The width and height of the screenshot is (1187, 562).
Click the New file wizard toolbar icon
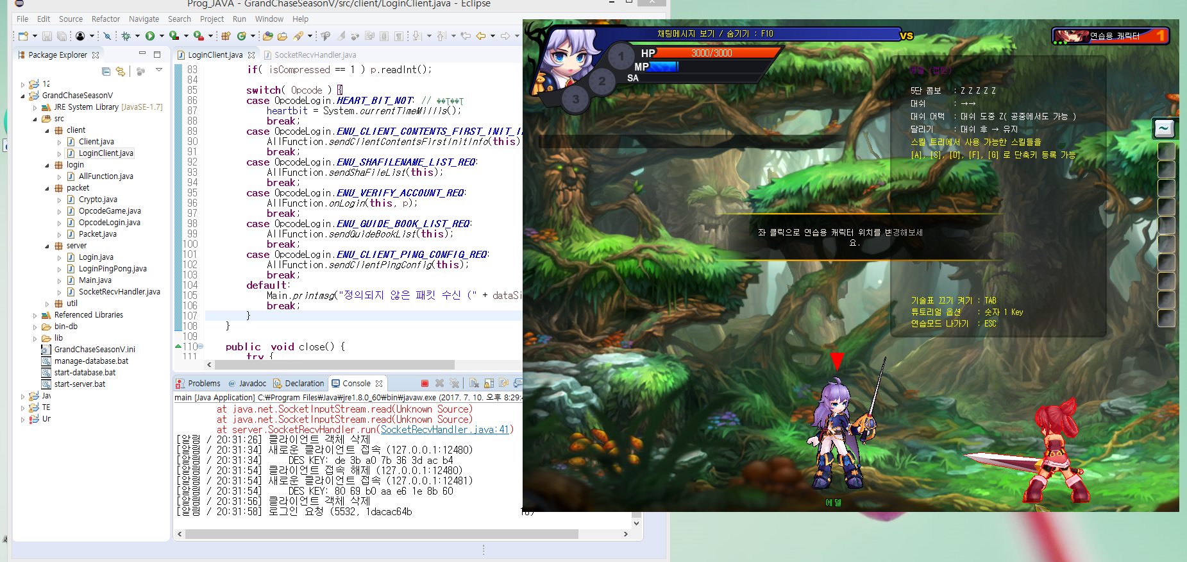[23, 36]
